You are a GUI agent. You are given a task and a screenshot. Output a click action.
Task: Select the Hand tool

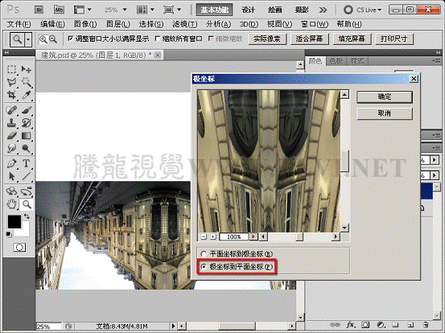(x=11, y=204)
